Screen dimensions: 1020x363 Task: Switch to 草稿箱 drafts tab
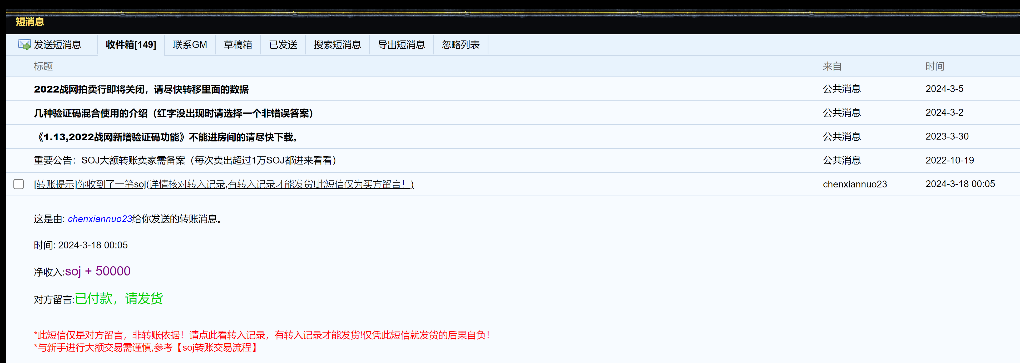tap(237, 45)
